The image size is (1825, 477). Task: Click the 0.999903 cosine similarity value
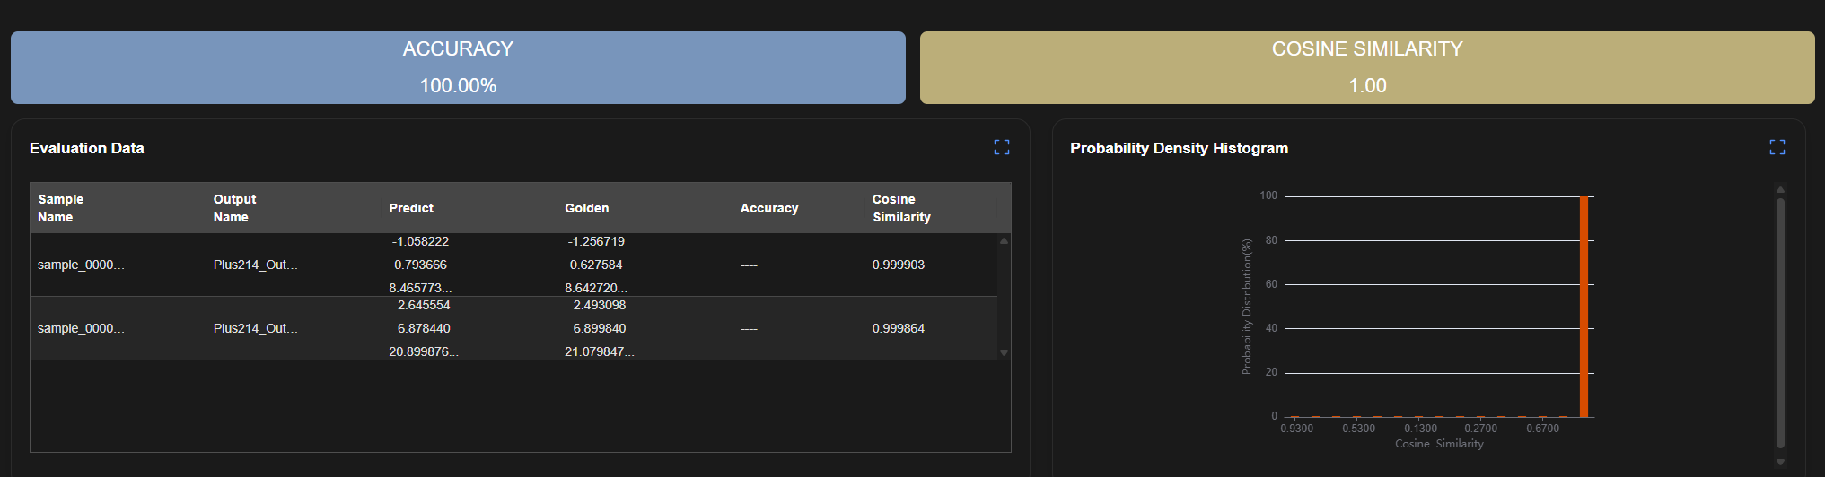click(898, 265)
